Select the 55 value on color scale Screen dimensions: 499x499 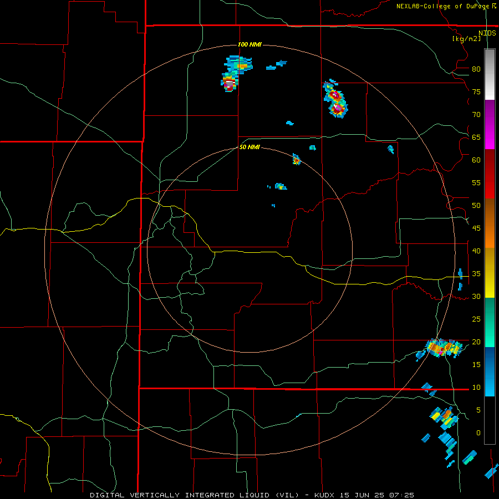click(x=476, y=182)
